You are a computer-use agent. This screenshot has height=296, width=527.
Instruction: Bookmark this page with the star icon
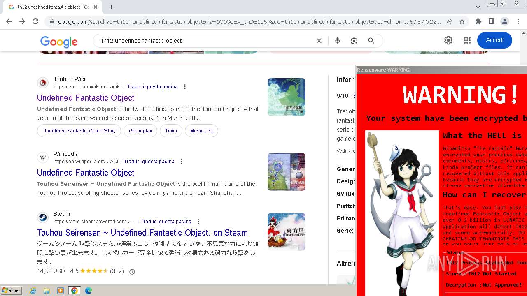(462, 22)
